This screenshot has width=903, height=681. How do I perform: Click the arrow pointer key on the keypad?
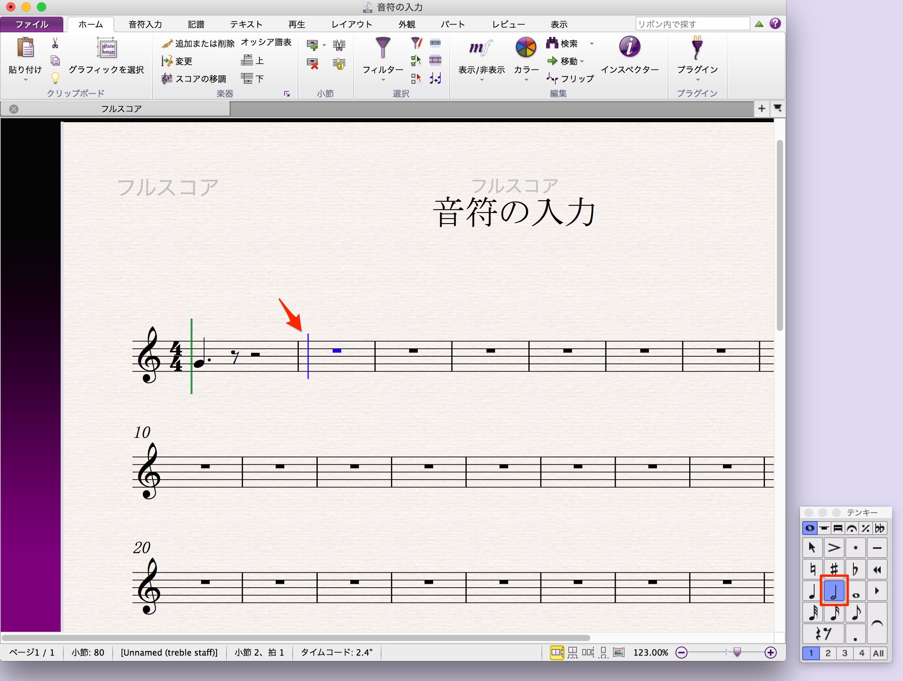click(812, 548)
